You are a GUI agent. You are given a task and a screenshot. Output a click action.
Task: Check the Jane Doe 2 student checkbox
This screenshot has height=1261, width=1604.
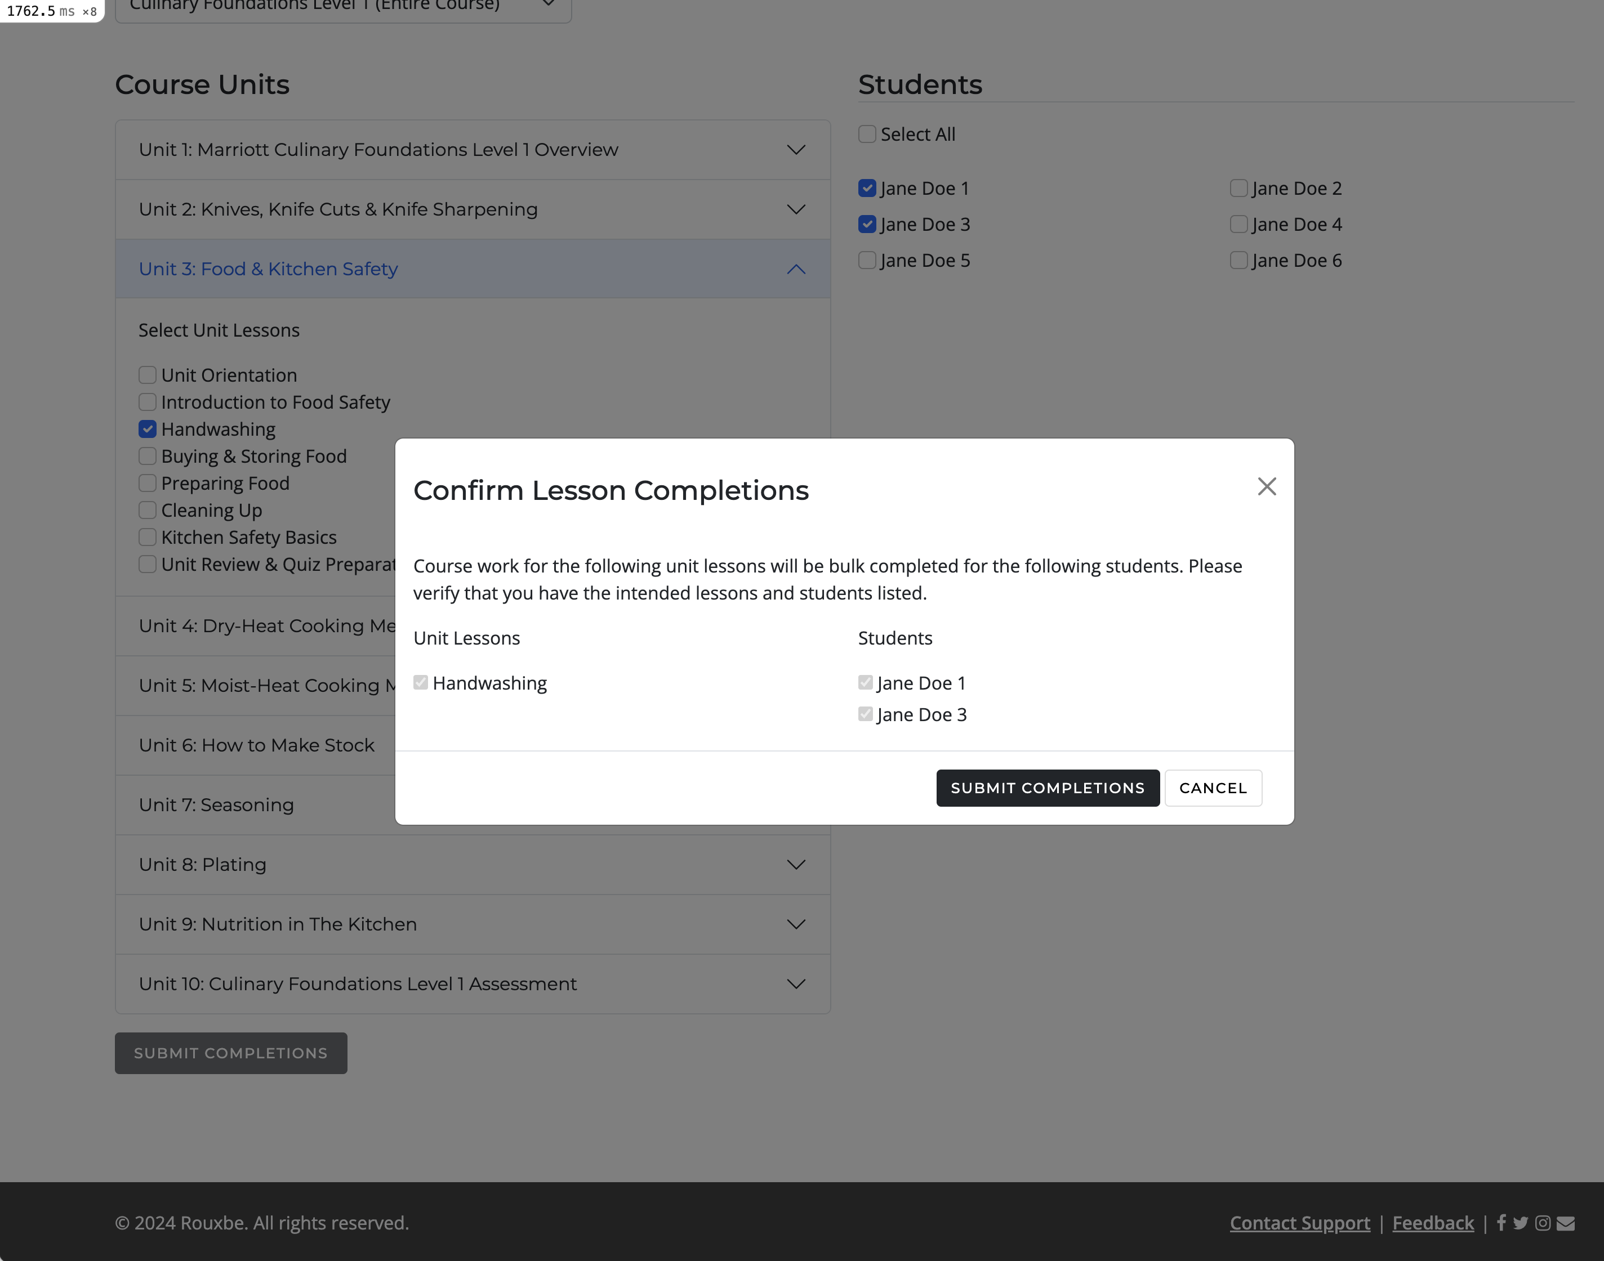pos(1238,188)
